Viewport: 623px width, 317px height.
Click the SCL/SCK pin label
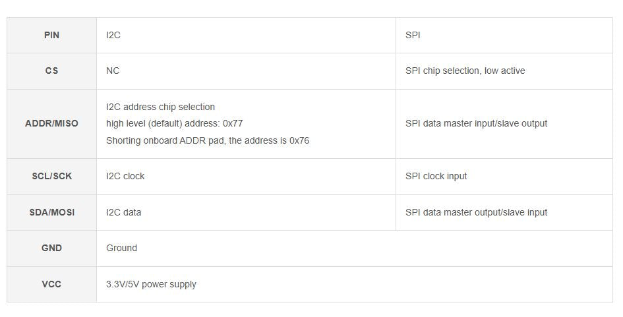[x=51, y=176]
